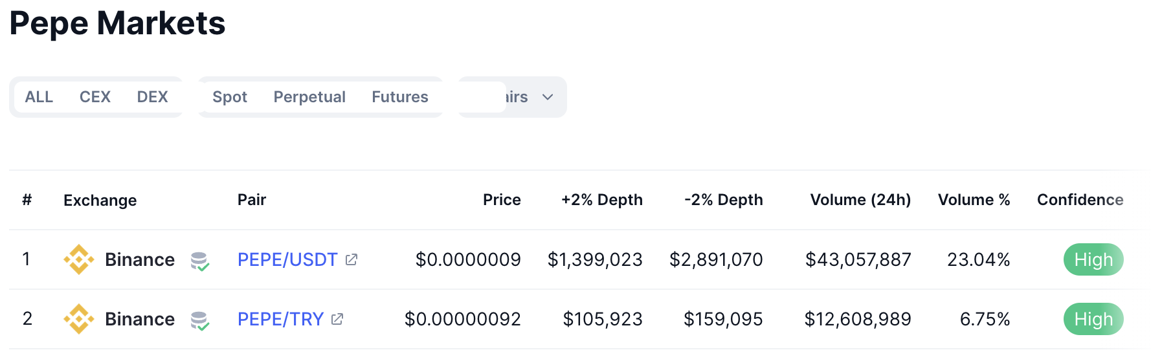This screenshot has width=1151, height=350.
Task: Click the Binance logo in row 2
Action: pyautogui.click(x=79, y=319)
